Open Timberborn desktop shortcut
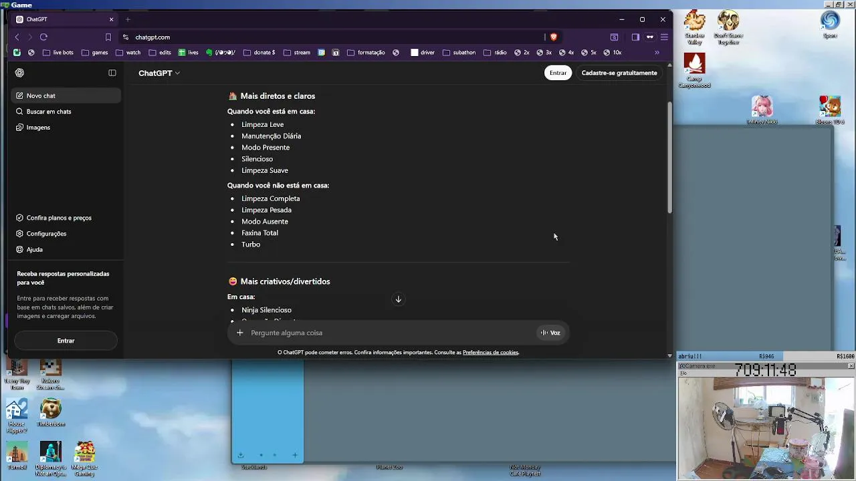 51,413
